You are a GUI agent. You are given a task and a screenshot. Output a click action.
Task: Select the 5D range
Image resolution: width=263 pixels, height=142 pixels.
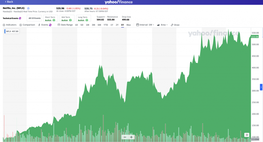[82, 25]
